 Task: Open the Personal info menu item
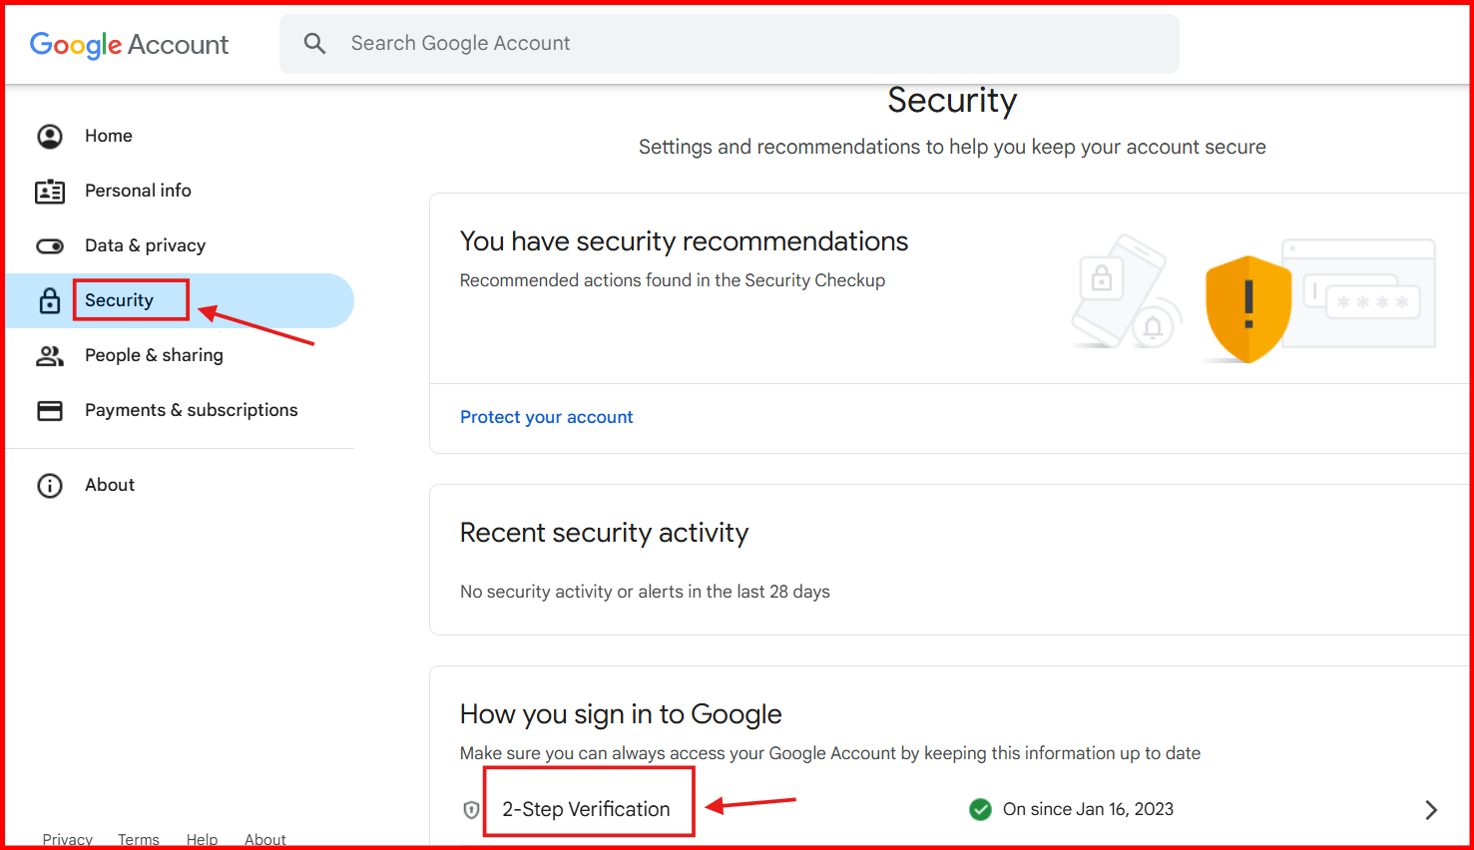point(138,191)
